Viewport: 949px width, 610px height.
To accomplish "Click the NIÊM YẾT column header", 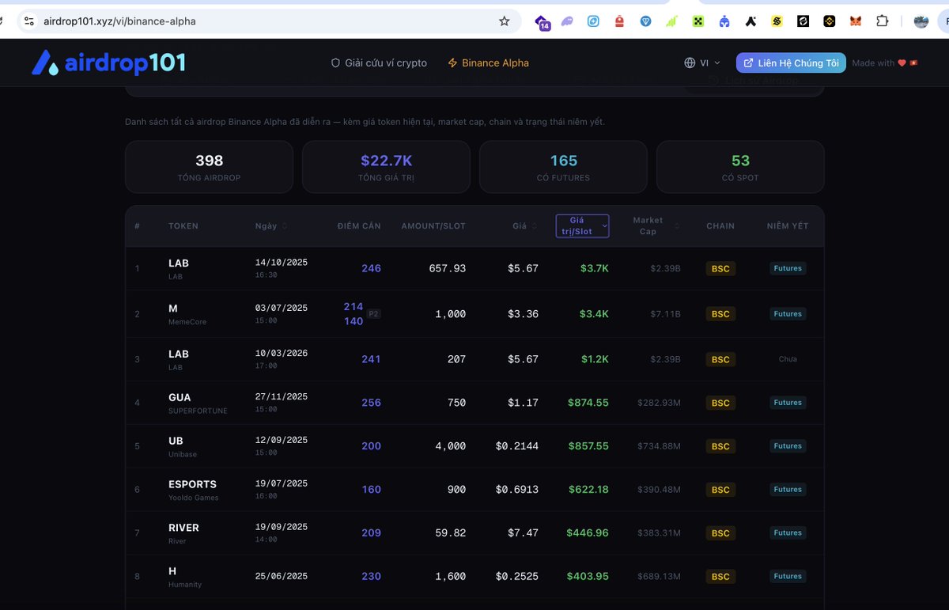I will [788, 226].
